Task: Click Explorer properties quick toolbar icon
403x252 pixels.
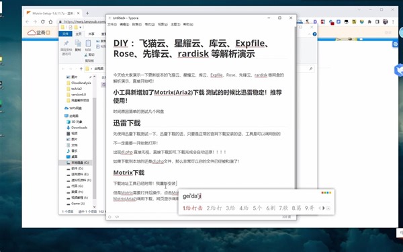Action: pyautogui.click(x=71, y=28)
